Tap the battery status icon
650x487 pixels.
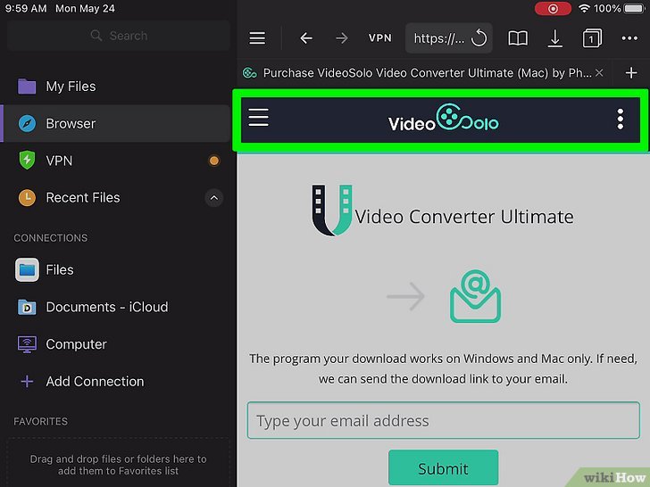tap(634, 8)
